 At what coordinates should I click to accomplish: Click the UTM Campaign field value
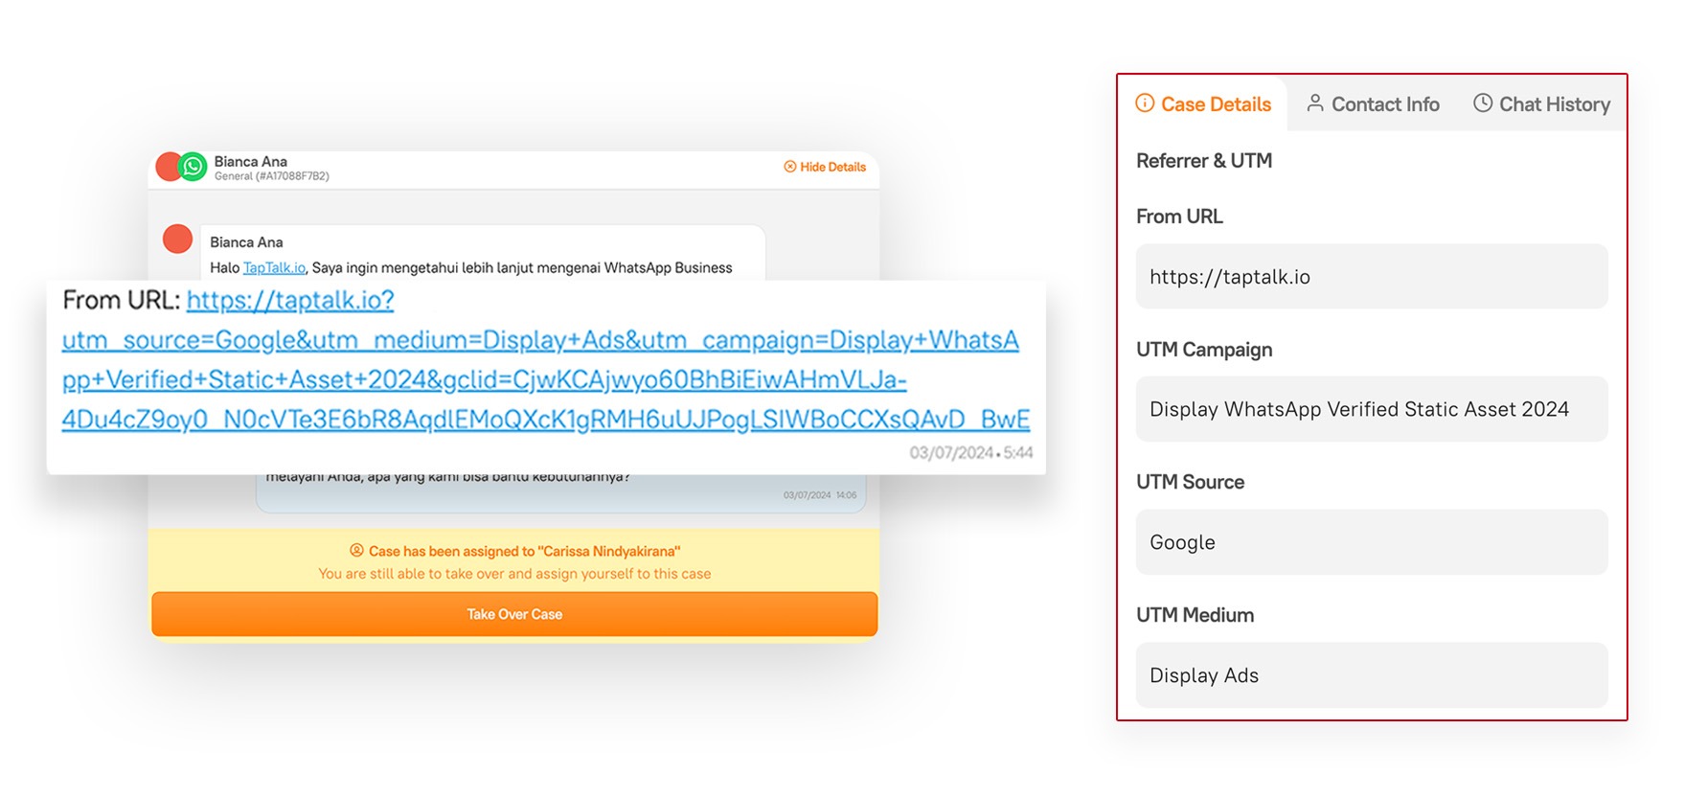click(x=1372, y=409)
